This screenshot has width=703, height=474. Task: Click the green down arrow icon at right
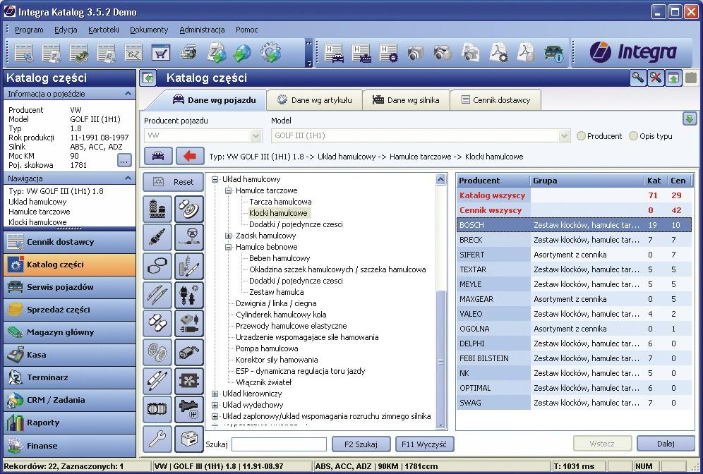point(690,119)
